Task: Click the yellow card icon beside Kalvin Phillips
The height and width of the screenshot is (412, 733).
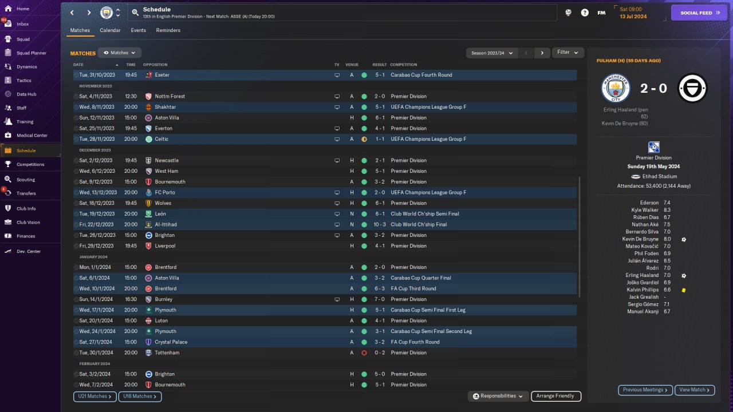Action: tap(683, 290)
